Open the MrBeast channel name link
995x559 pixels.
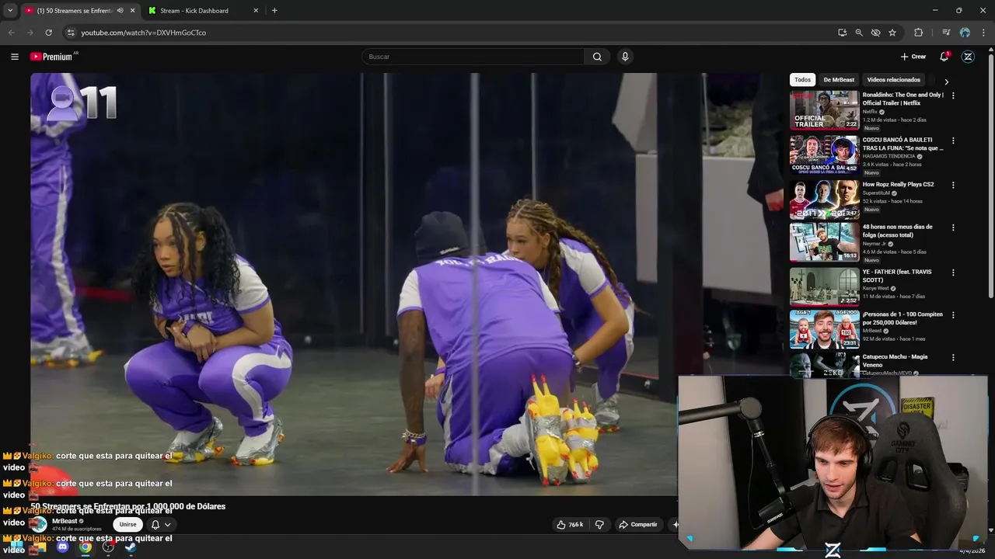[x=65, y=521]
